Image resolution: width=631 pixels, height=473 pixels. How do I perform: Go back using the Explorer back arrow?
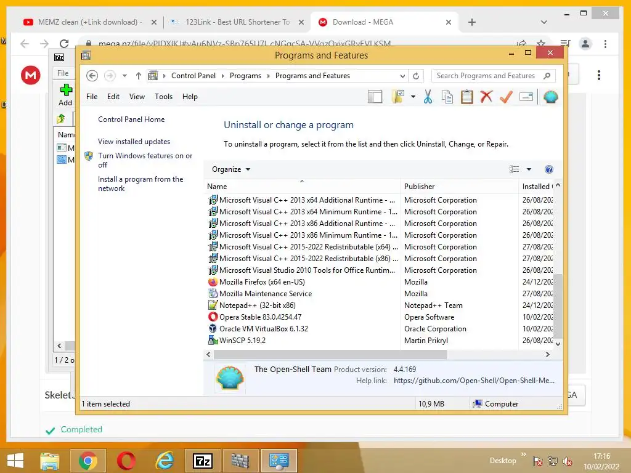point(92,76)
